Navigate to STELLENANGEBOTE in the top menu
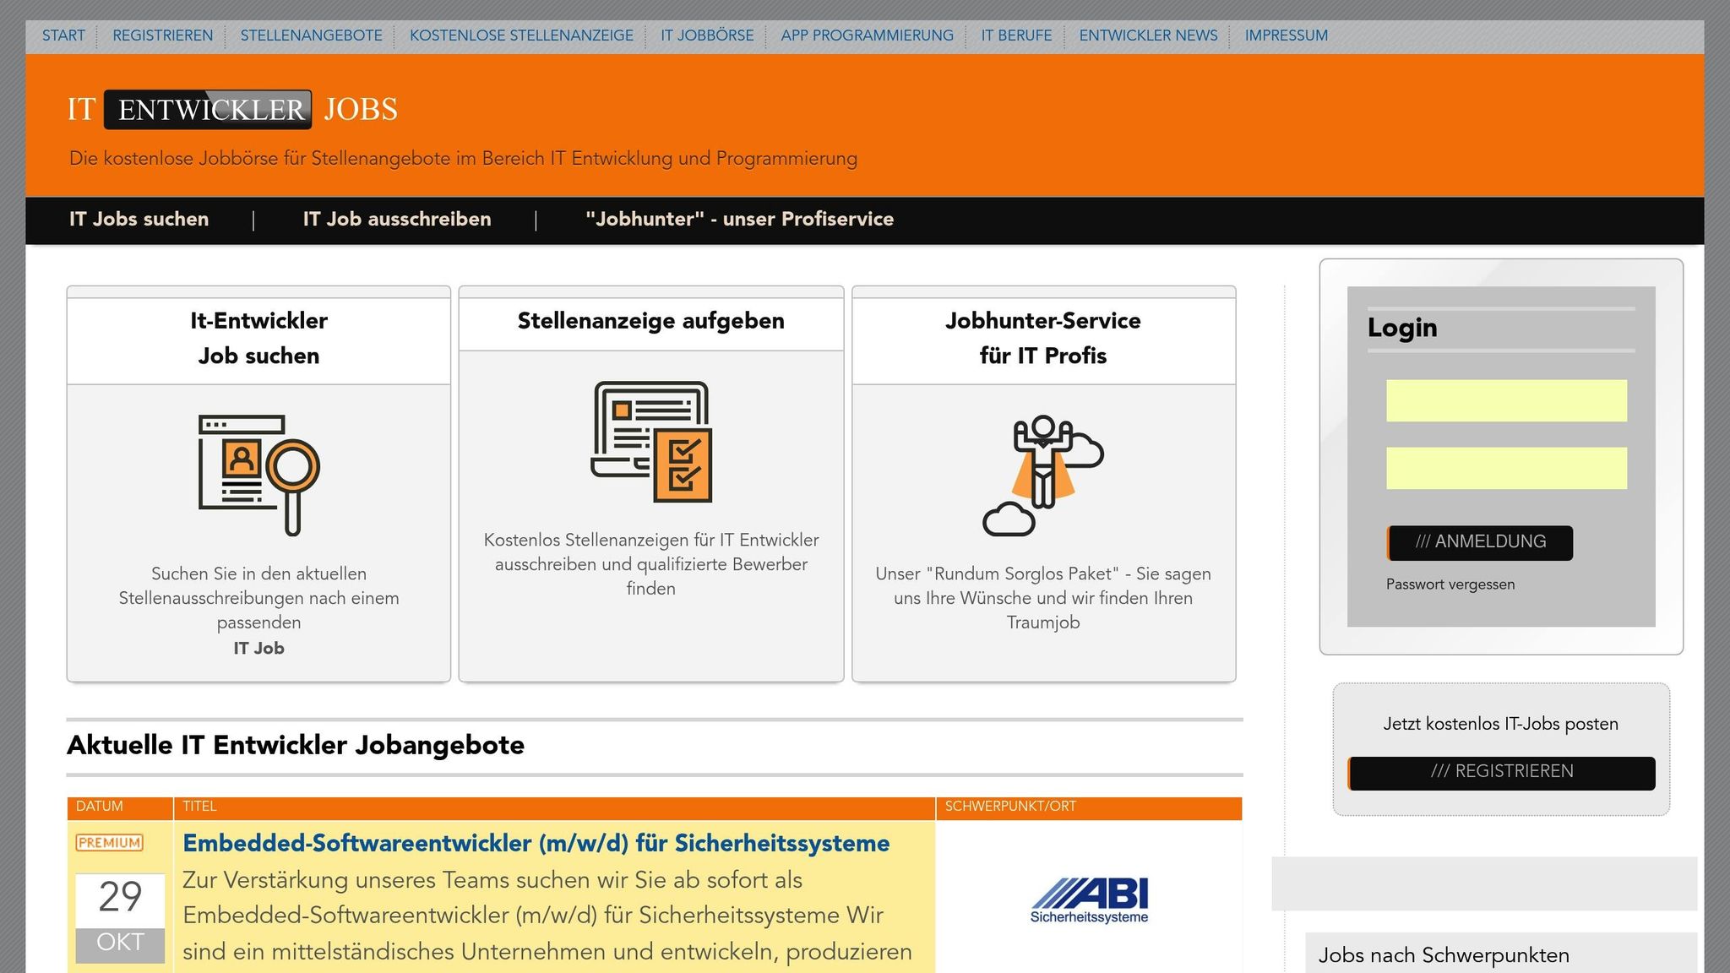Viewport: 1730px width, 973px height. (311, 35)
